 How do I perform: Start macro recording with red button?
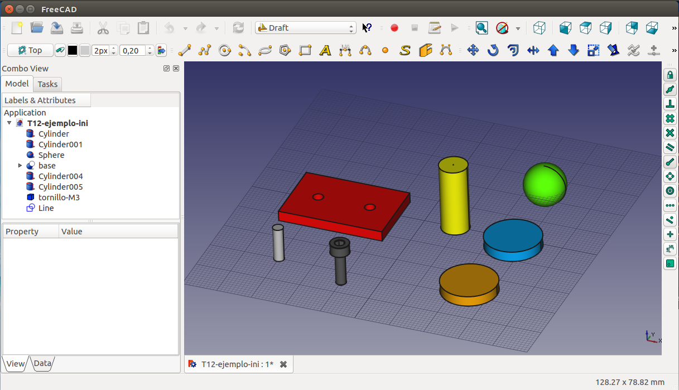point(394,28)
